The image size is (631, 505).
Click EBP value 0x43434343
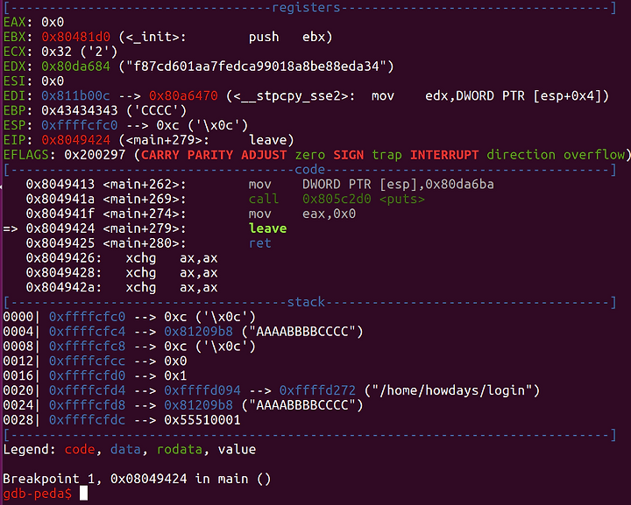tap(80, 110)
